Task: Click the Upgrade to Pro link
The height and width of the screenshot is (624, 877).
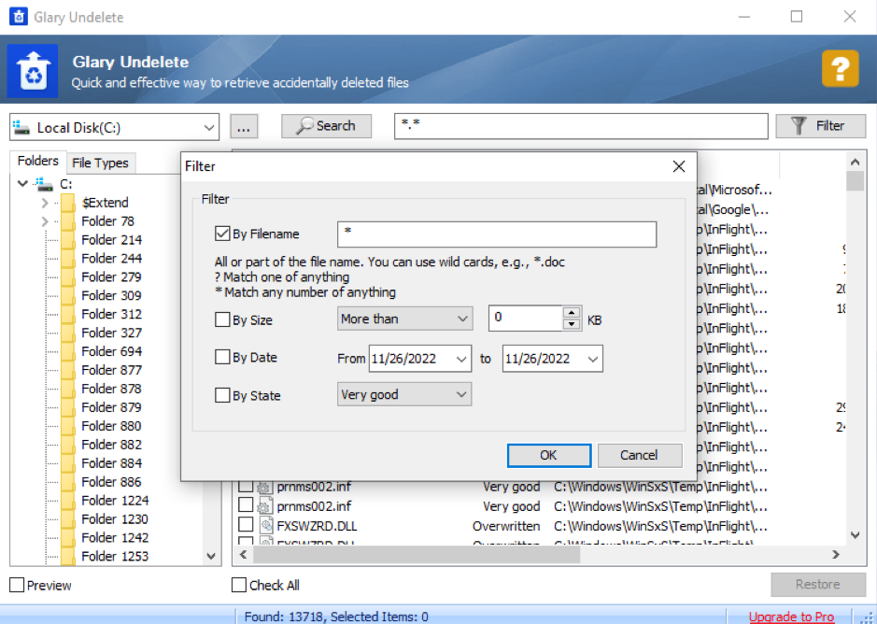Action: [x=791, y=617]
